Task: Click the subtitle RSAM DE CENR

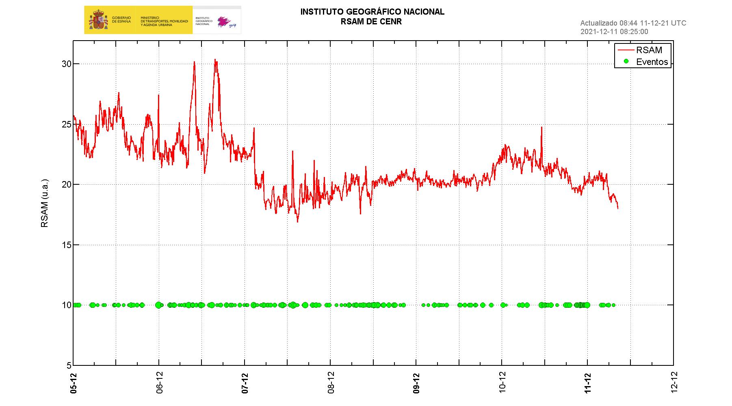Action: [371, 22]
